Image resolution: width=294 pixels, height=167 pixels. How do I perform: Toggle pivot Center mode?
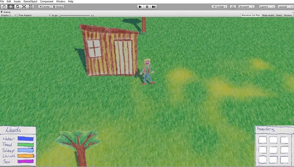[44, 7]
